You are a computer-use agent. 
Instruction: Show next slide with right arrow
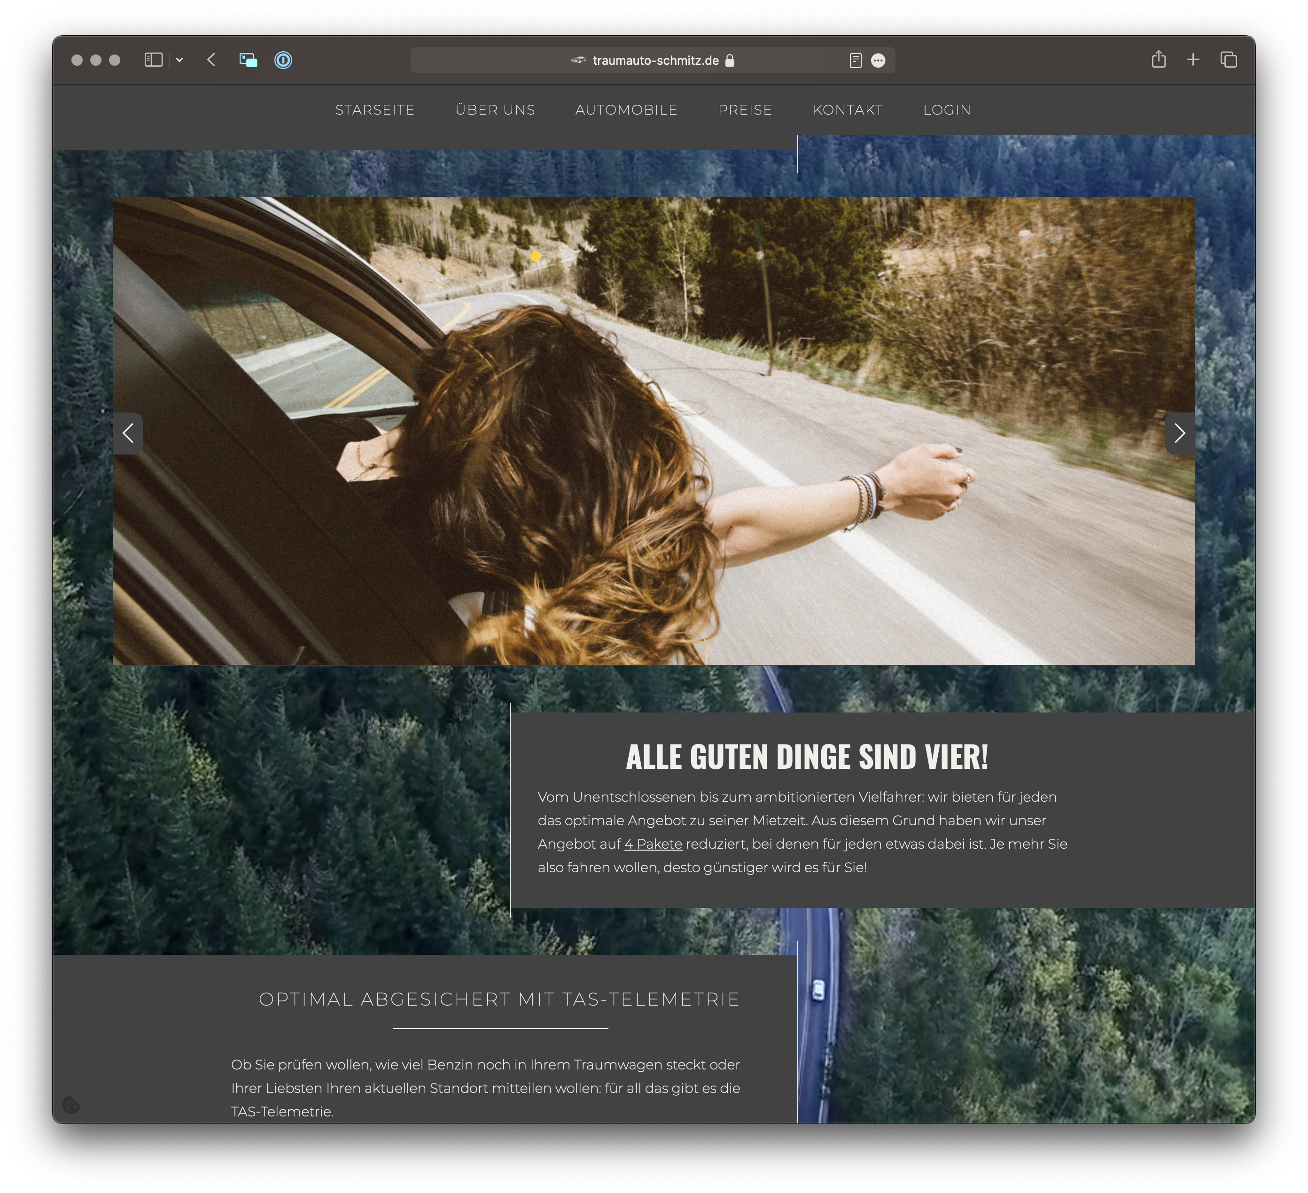1180,434
